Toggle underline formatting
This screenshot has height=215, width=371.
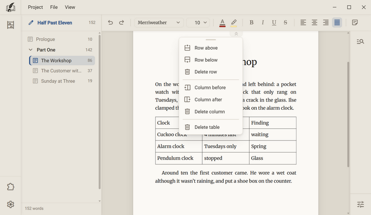coord(274,22)
